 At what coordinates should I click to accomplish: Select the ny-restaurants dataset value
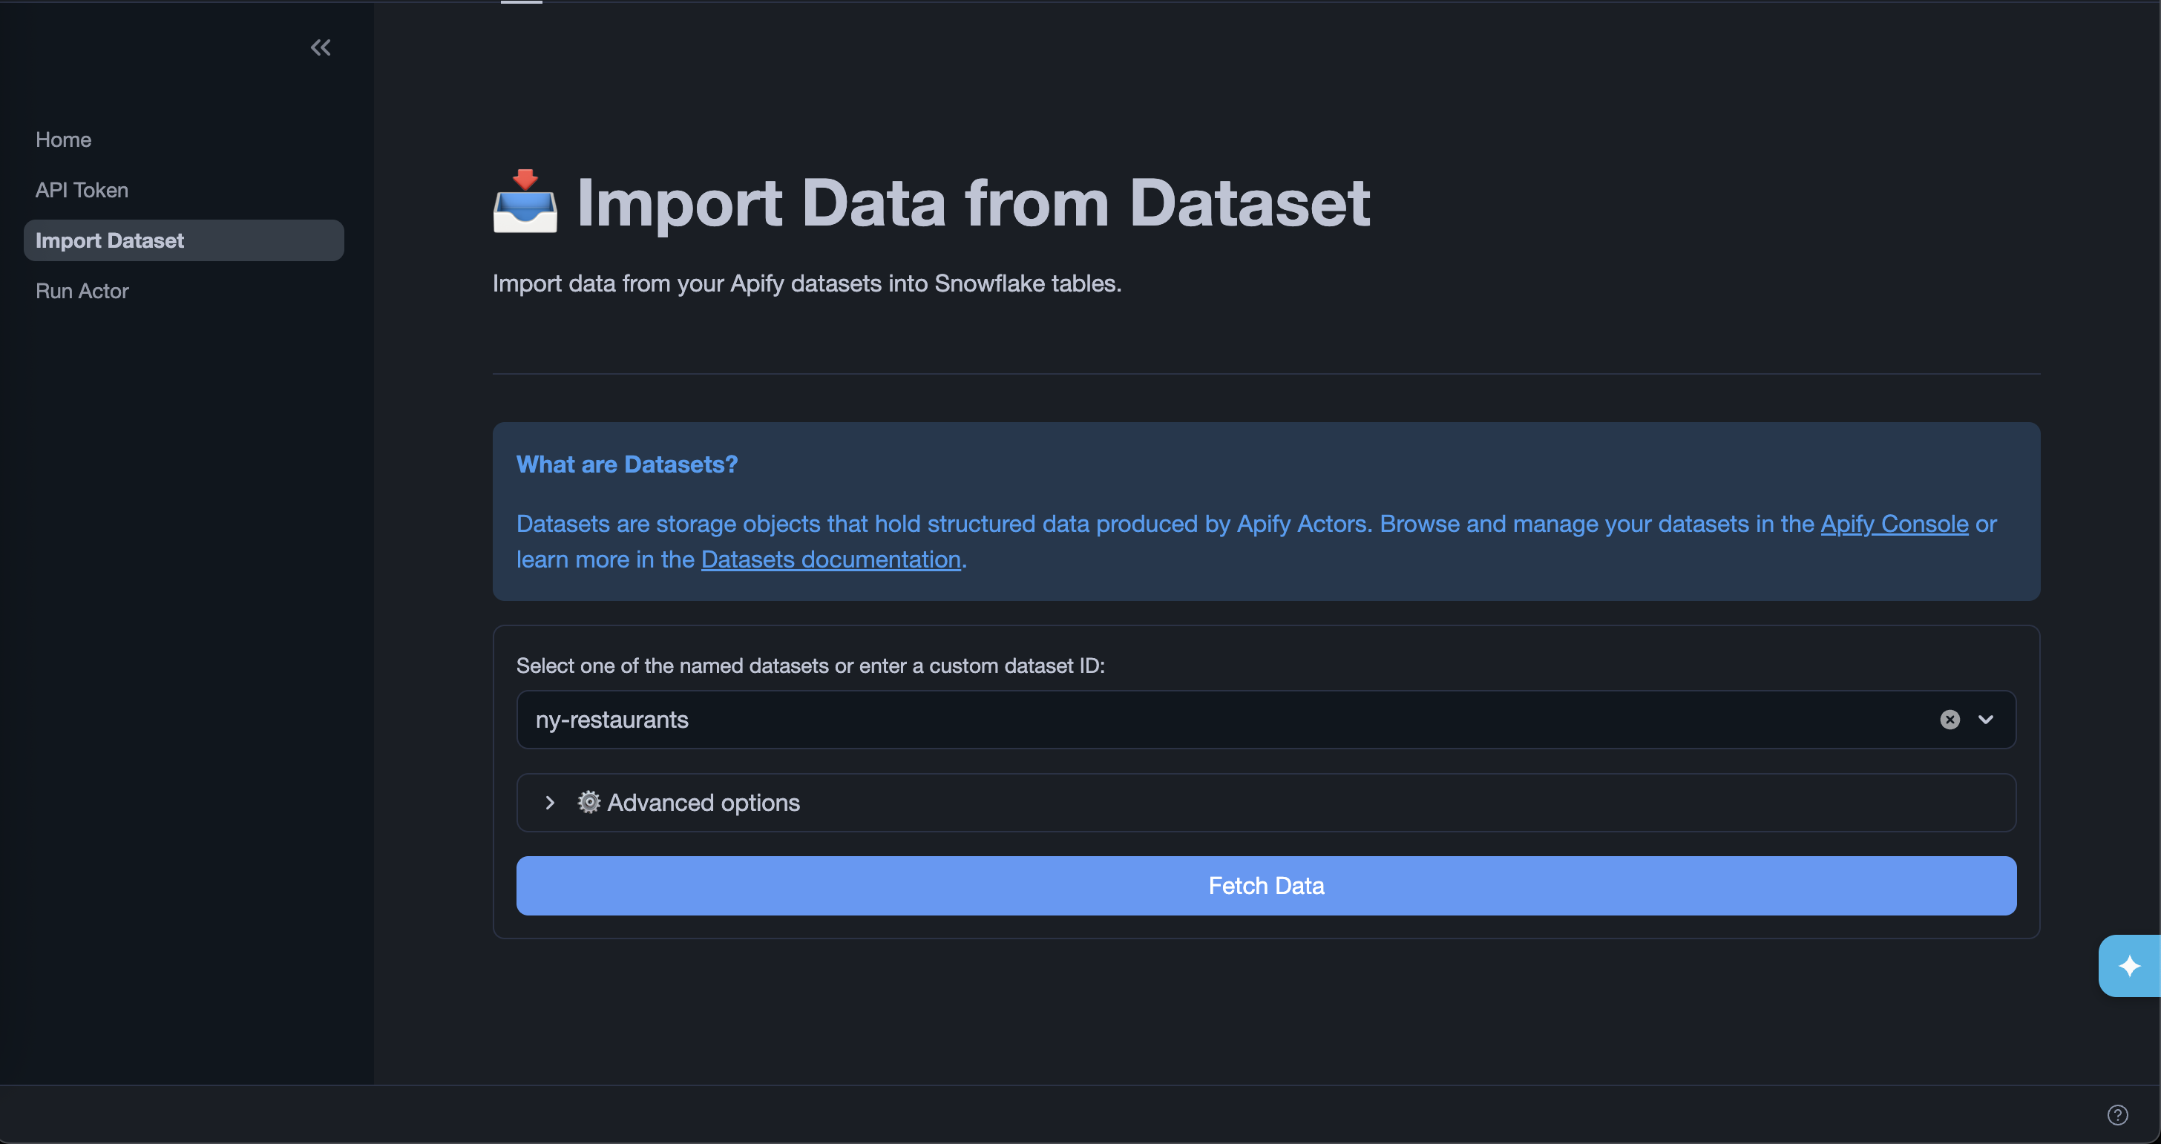(x=611, y=720)
